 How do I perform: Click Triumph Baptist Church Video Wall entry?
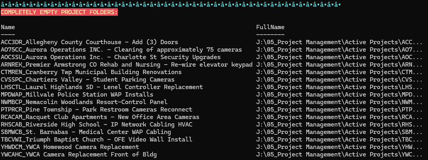[x=97, y=140]
